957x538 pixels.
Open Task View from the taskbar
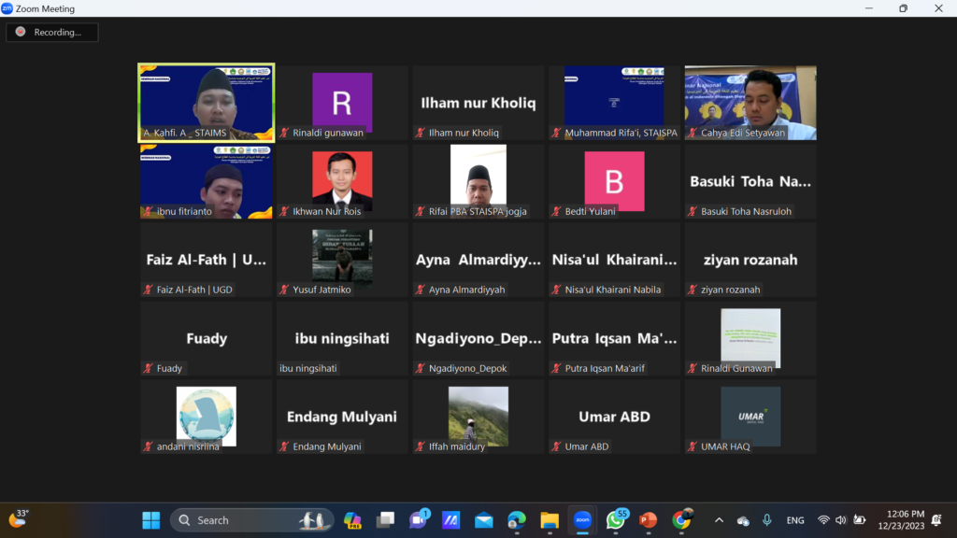click(385, 520)
